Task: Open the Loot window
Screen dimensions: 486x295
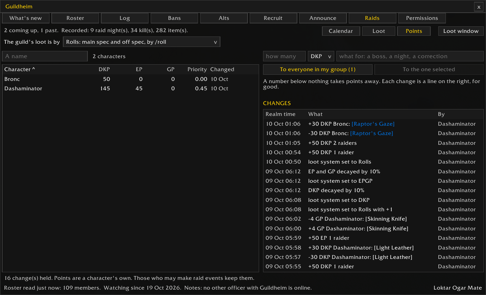Action: coord(461,31)
